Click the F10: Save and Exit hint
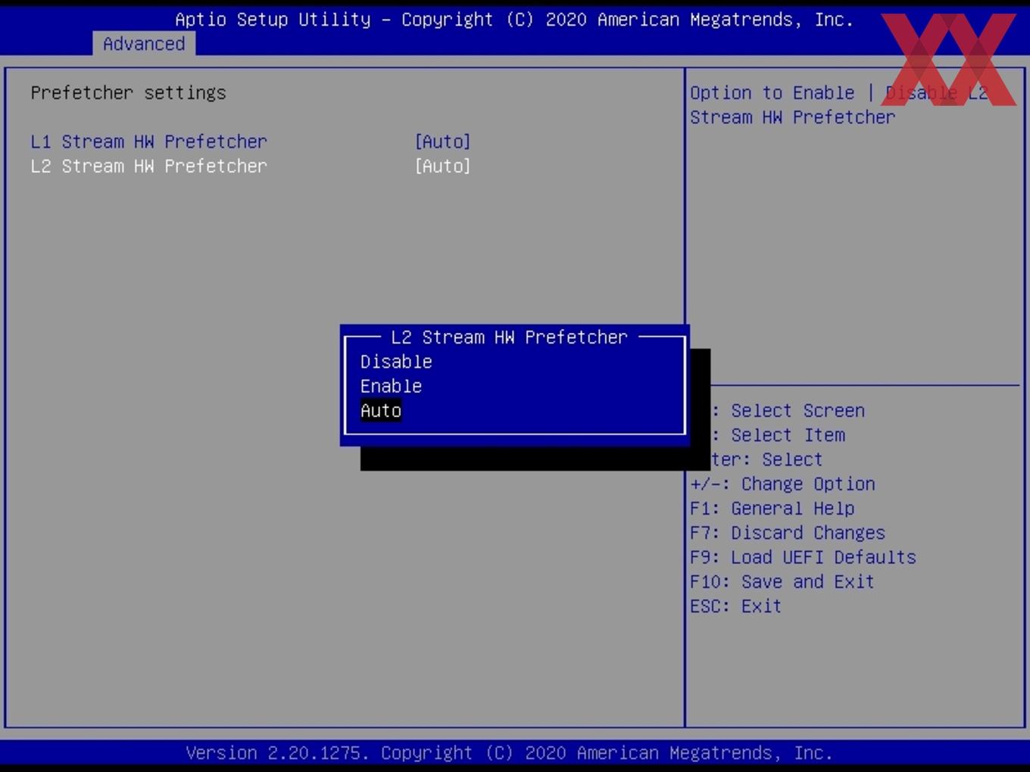1030x772 pixels. pyautogui.click(x=782, y=581)
